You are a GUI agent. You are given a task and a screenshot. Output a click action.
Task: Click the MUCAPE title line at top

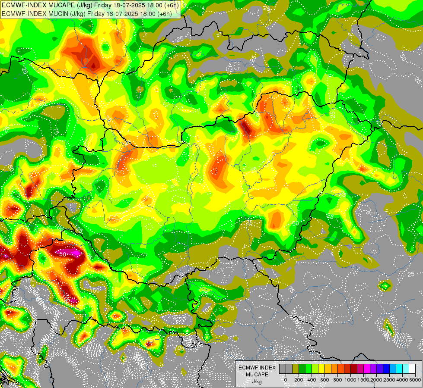pyautogui.click(x=90, y=5)
